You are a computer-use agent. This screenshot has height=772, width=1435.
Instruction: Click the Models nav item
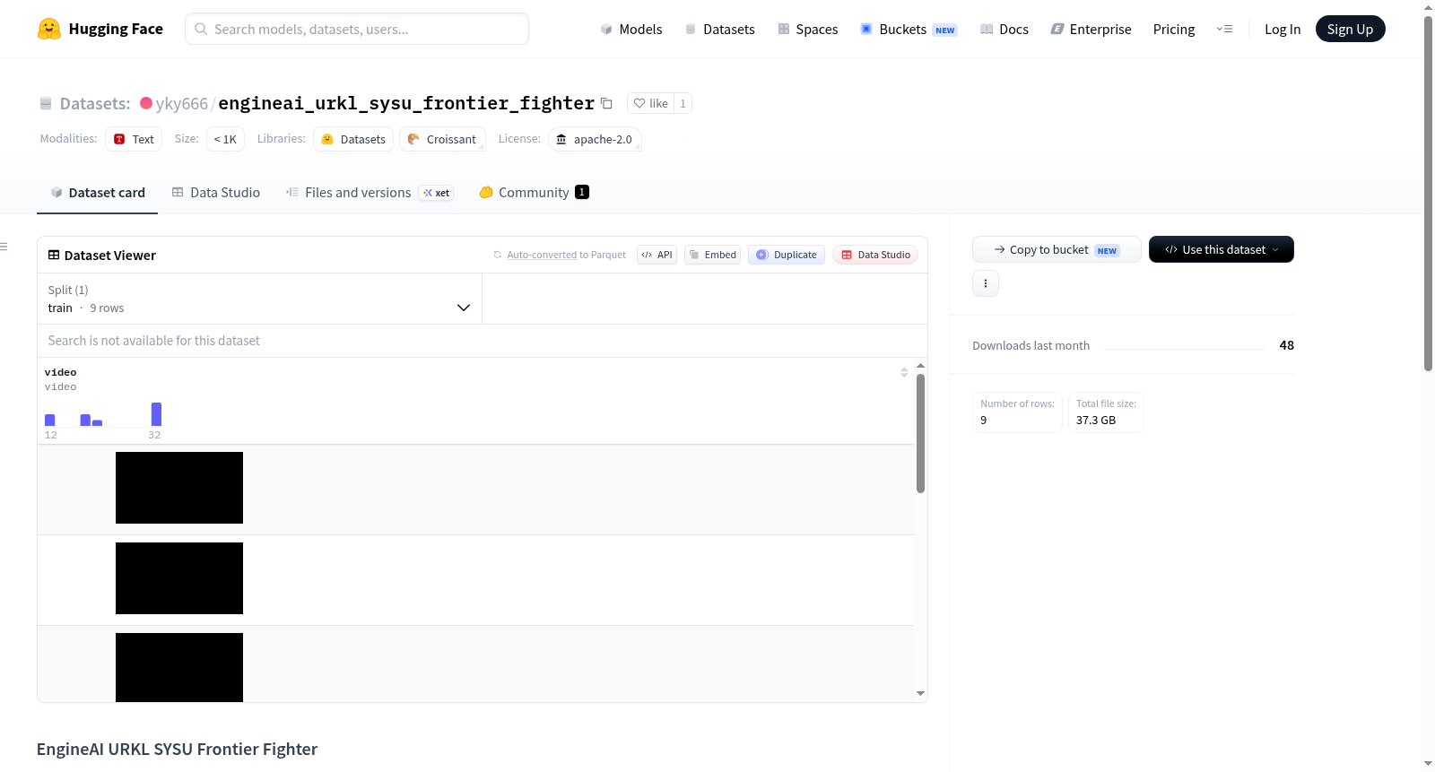(x=631, y=29)
